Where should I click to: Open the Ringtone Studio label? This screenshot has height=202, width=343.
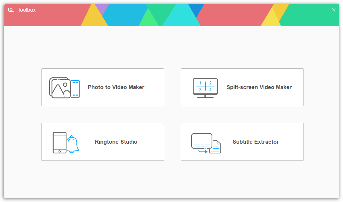click(x=116, y=142)
